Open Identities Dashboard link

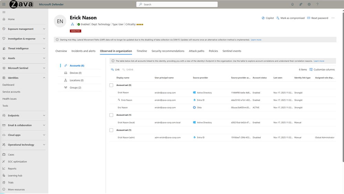pos(8,85)
